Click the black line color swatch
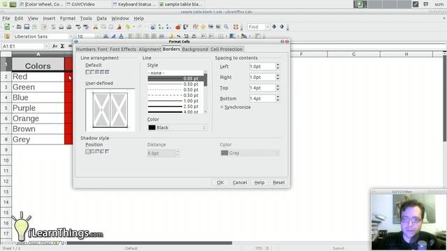The height and width of the screenshot is (251, 447). tap(152, 128)
